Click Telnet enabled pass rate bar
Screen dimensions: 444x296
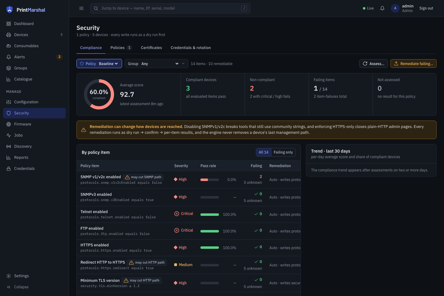click(x=210, y=215)
